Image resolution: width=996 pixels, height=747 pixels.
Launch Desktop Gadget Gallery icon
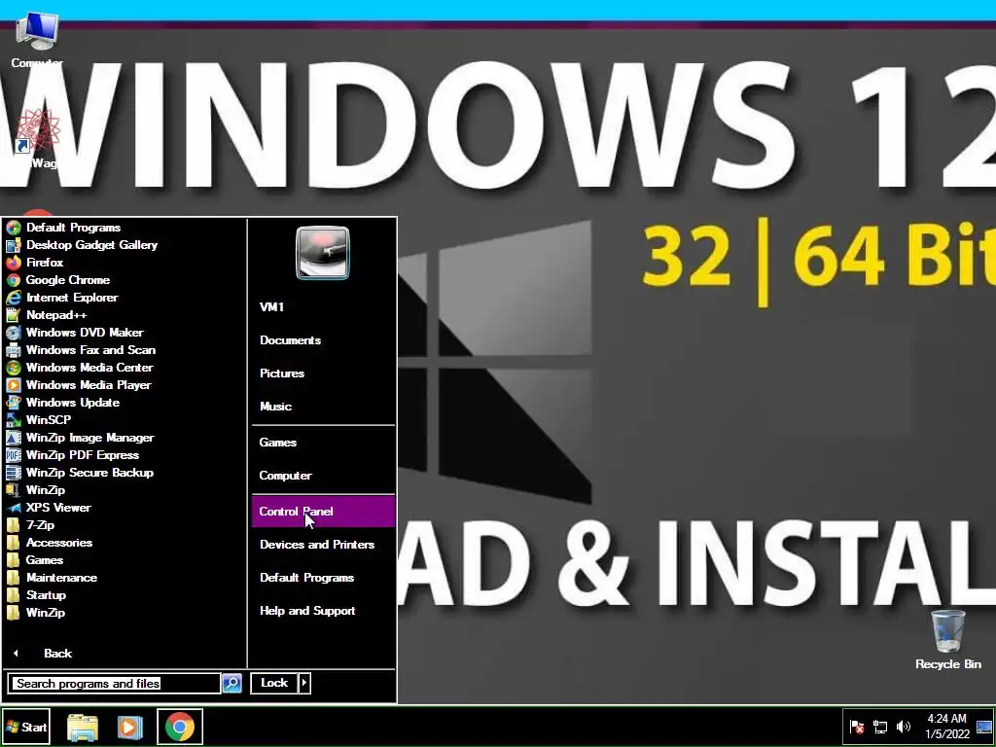(x=14, y=245)
